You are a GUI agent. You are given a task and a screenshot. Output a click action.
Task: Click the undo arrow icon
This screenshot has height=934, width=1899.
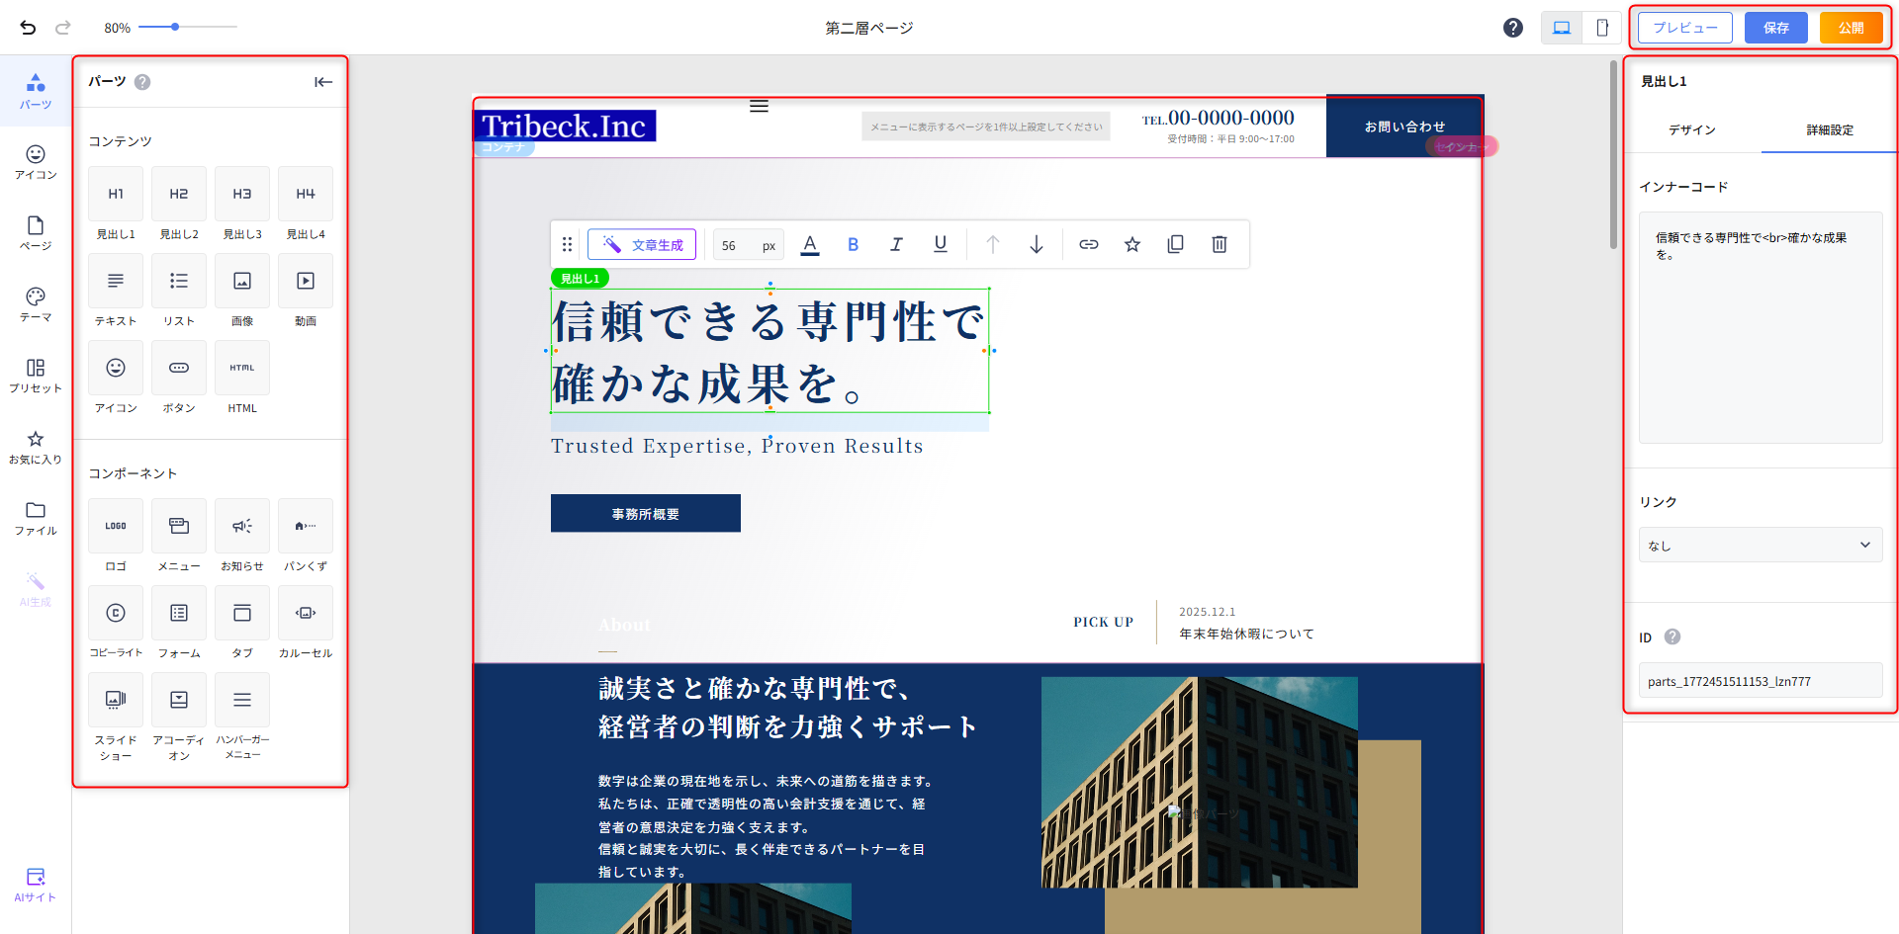(x=28, y=28)
